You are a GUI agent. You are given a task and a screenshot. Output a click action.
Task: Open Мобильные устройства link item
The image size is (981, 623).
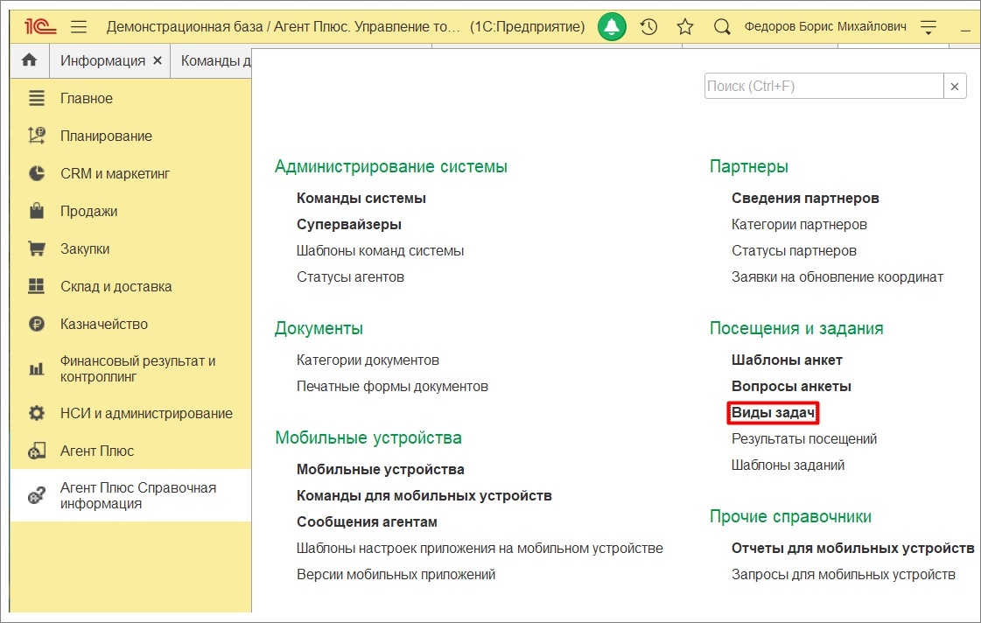pos(381,470)
